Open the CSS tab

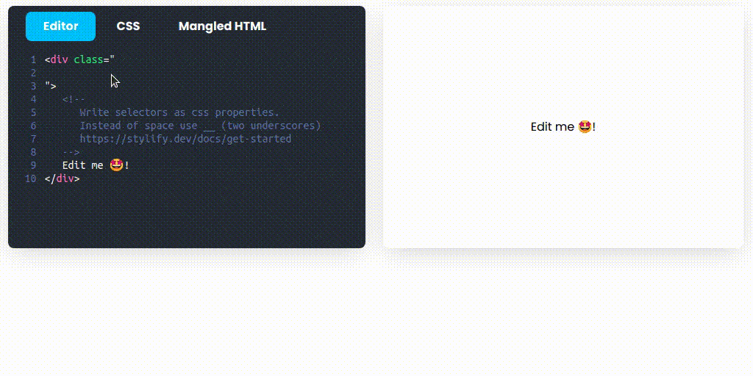(128, 26)
